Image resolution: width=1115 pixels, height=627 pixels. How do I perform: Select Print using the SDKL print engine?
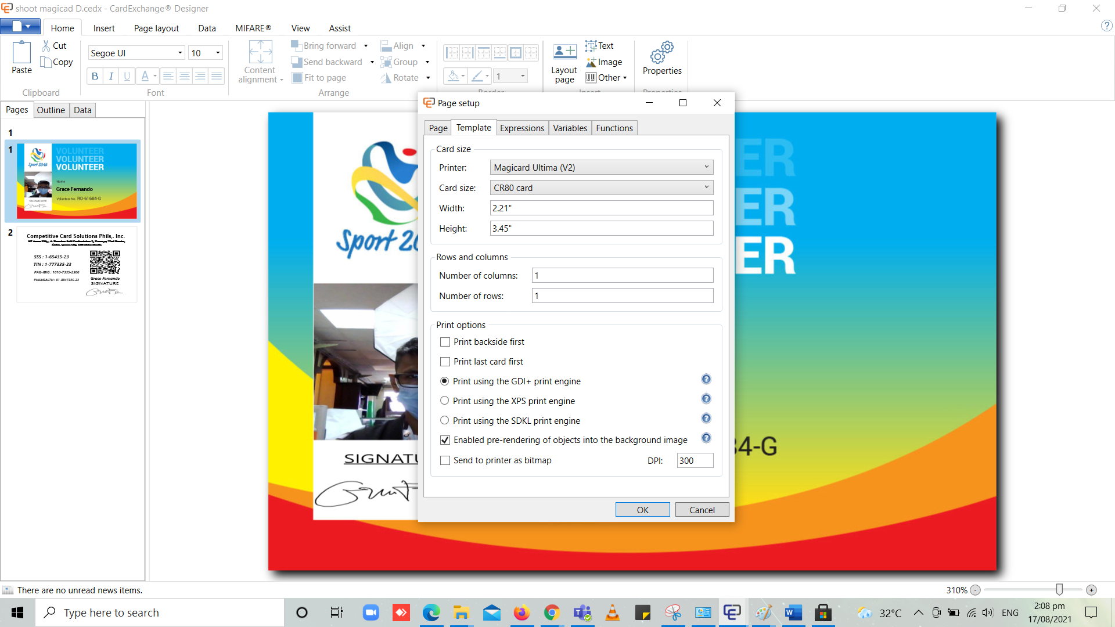[445, 420]
